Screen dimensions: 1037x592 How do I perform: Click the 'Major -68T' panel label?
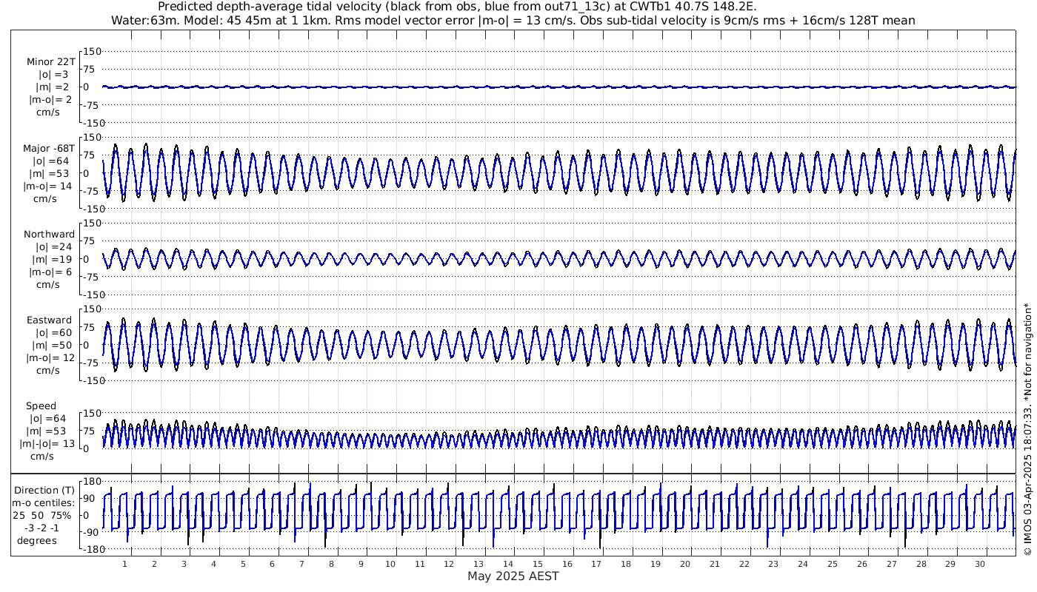tap(48, 148)
